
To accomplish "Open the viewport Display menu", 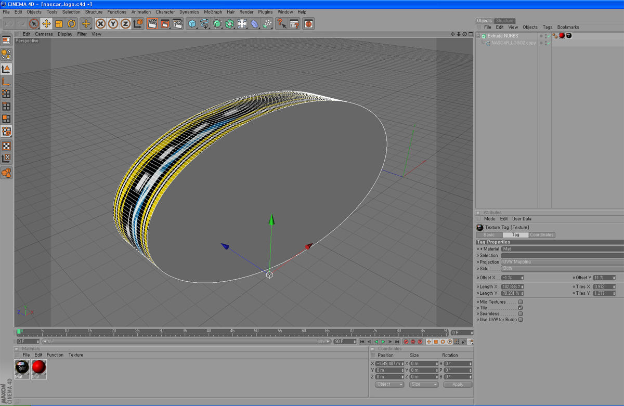I will coord(65,34).
